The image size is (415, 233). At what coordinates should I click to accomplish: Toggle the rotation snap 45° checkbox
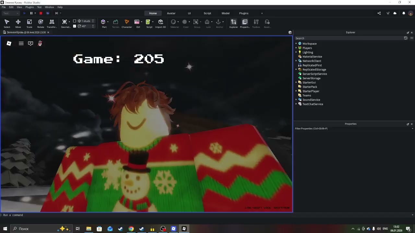pyautogui.click(x=75, y=26)
